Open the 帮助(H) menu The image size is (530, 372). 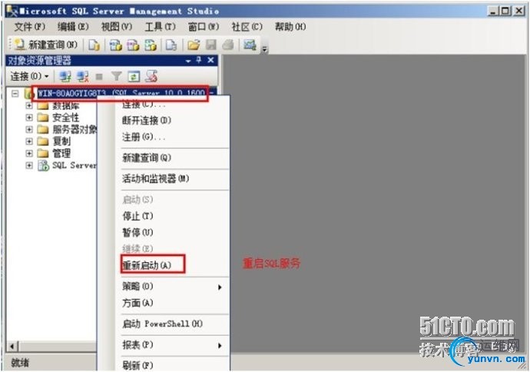[x=290, y=27]
